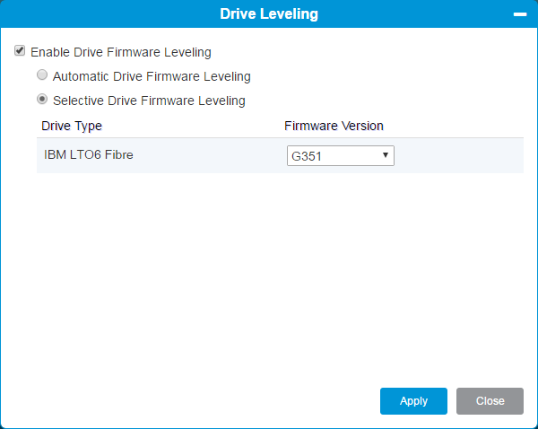Open the G351 firmware version dropdown

341,156
